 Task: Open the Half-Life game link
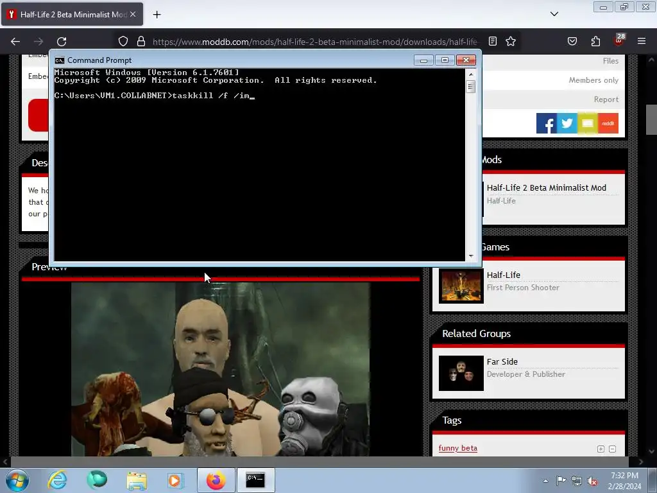tap(503, 275)
